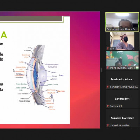Click the Sumaris González participant tile
This screenshot has width=140, height=140.
click(122, 118)
